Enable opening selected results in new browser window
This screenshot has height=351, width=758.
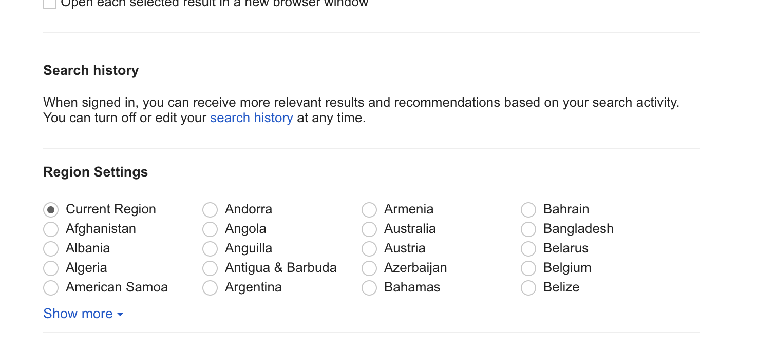click(x=49, y=4)
